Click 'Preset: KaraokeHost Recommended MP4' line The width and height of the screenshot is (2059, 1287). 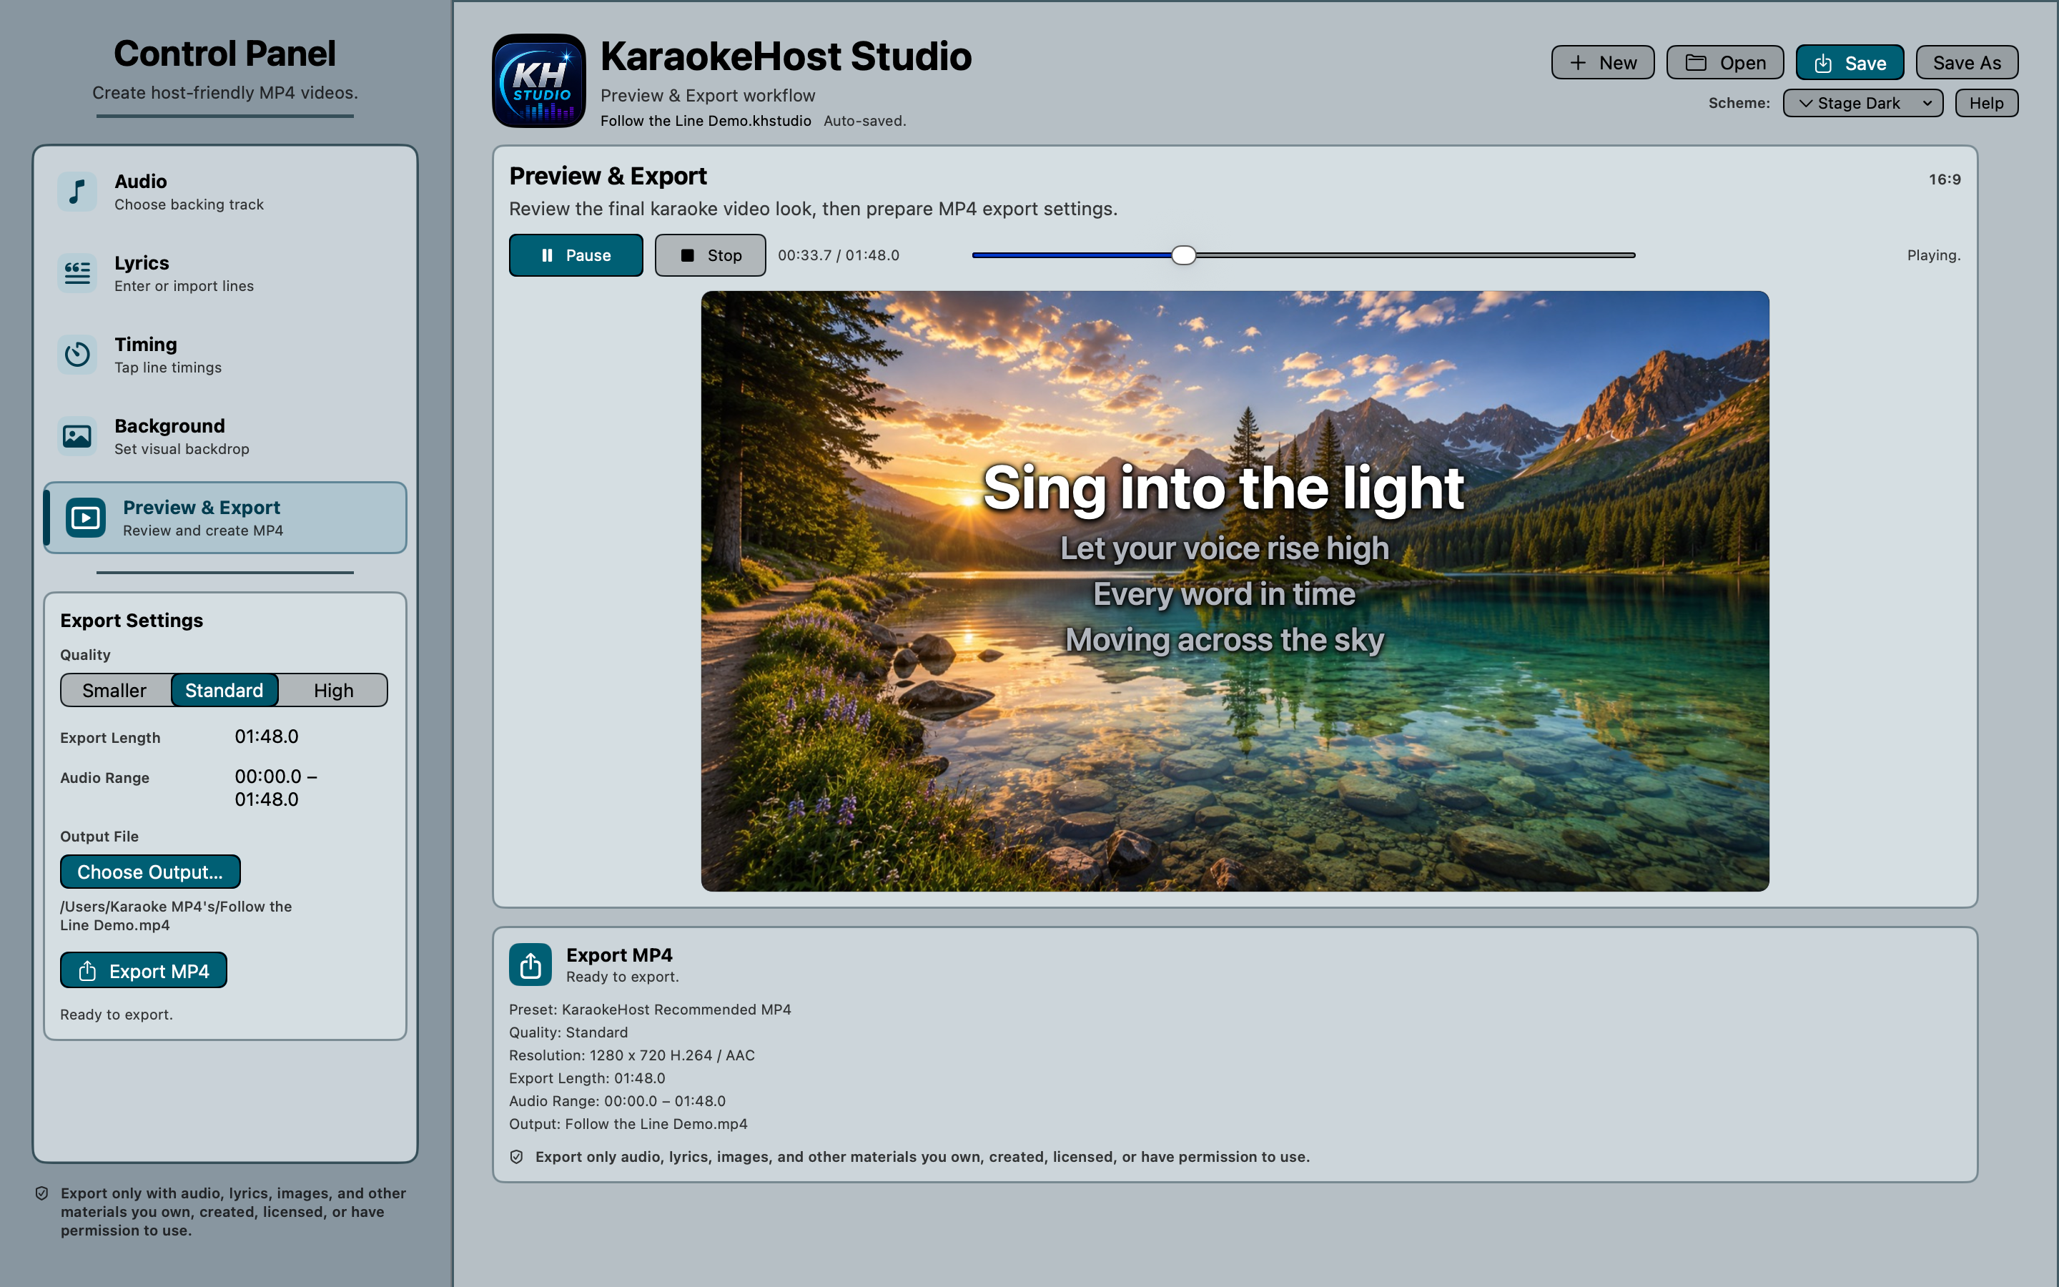[650, 1010]
